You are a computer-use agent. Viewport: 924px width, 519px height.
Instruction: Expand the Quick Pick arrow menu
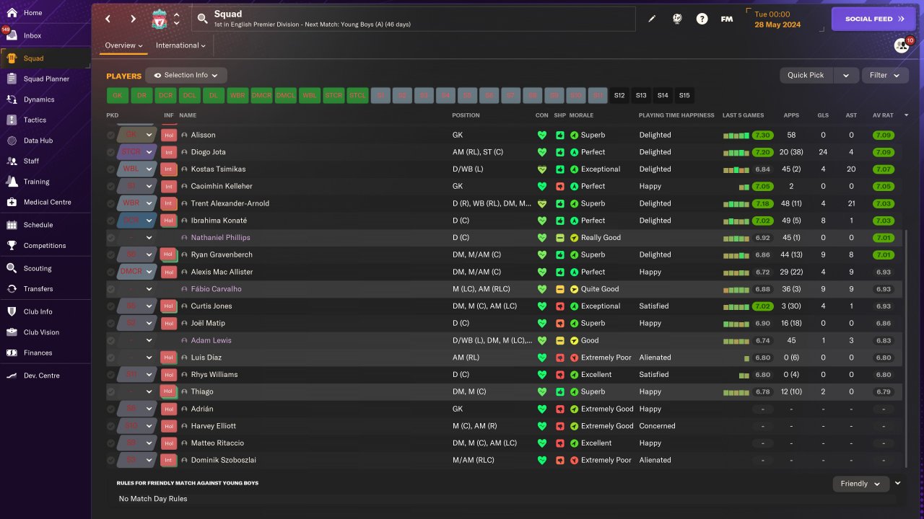(x=846, y=75)
